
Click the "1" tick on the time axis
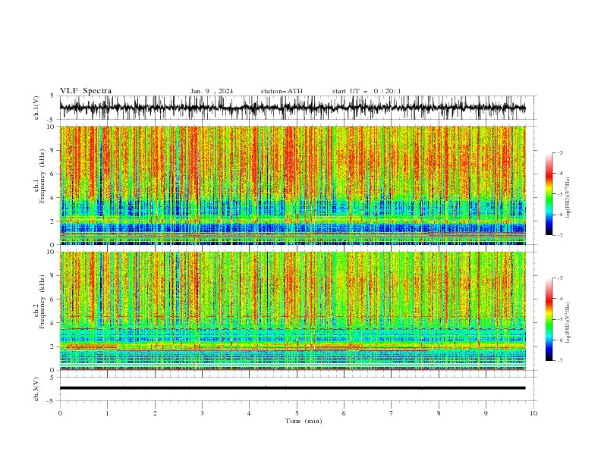pyautogui.click(x=107, y=413)
